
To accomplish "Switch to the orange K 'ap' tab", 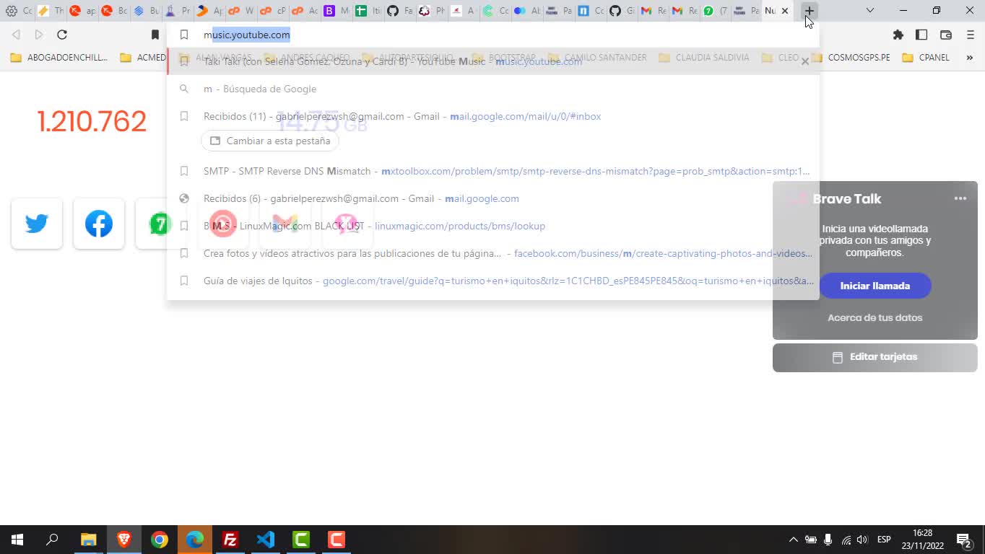I will [82, 11].
